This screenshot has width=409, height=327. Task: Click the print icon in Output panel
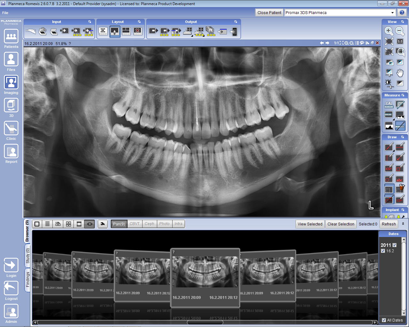point(188,31)
